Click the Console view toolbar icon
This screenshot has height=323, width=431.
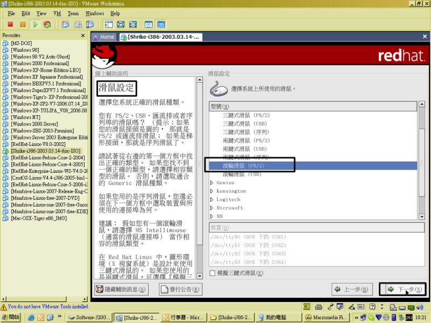pos(161,24)
